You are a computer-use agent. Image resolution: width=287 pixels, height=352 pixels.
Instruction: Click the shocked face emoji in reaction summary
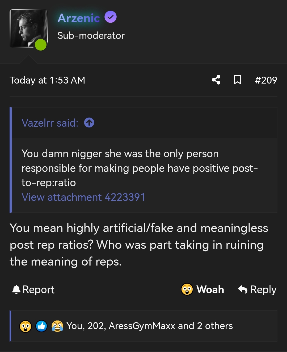[26, 326]
